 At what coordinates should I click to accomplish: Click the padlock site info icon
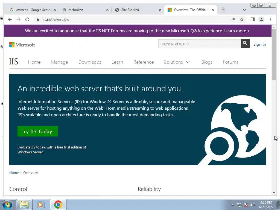click(38, 19)
